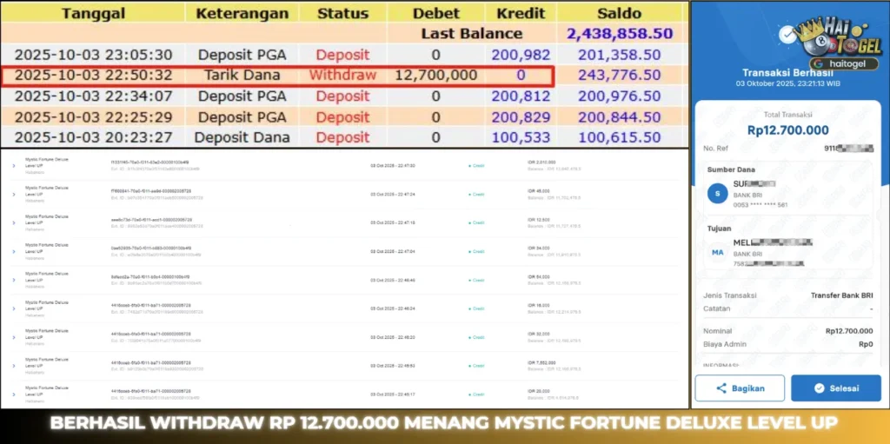The height and width of the screenshot is (444, 890).
Task: Click the Rp12.700.000 total transaksi amount
Action: tap(787, 130)
